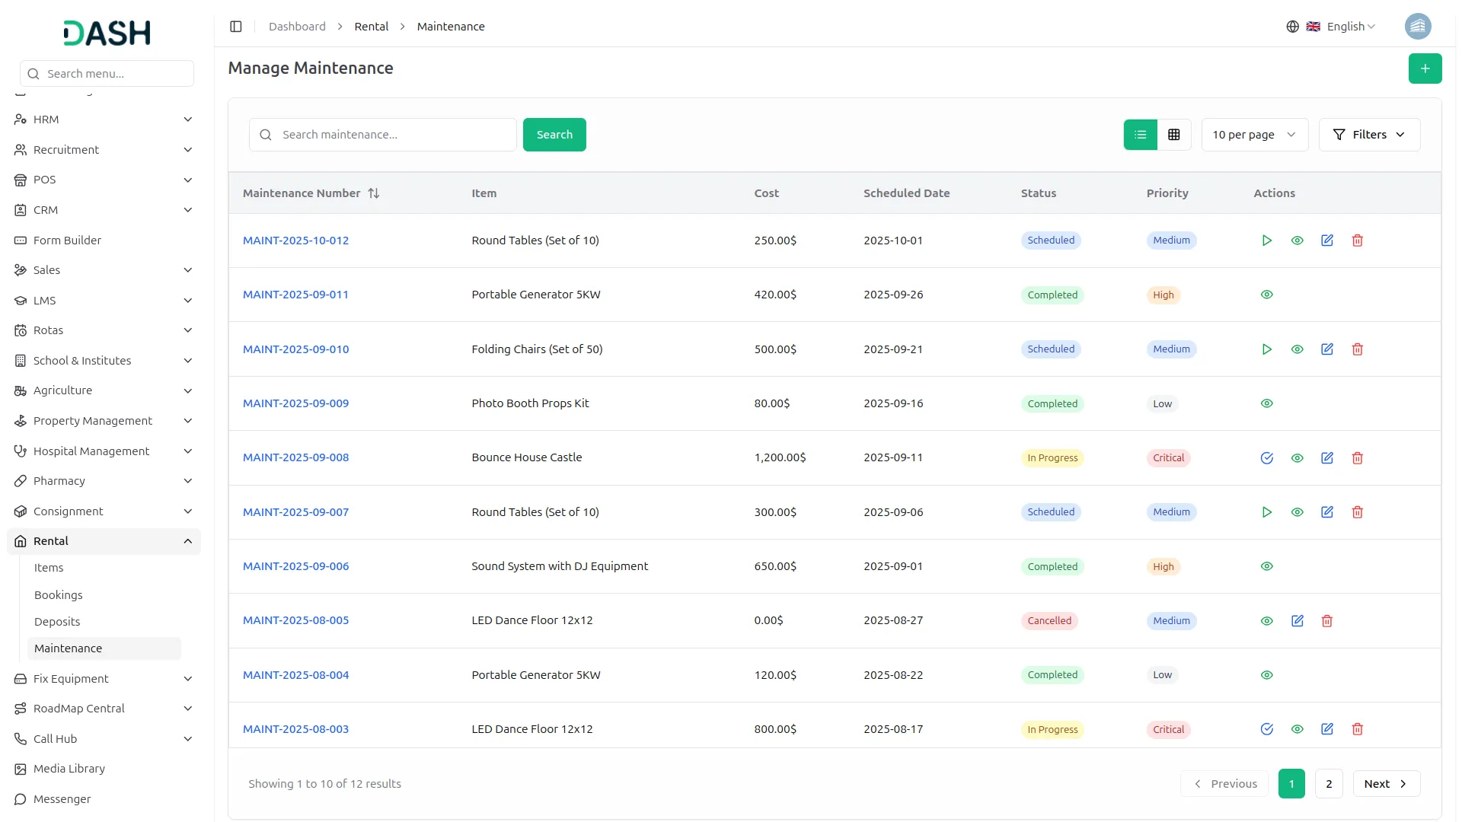The image size is (1462, 822).
Task: Create new maintenance with green plus button
Action: pyautogui.click(x=1425, y=68)
